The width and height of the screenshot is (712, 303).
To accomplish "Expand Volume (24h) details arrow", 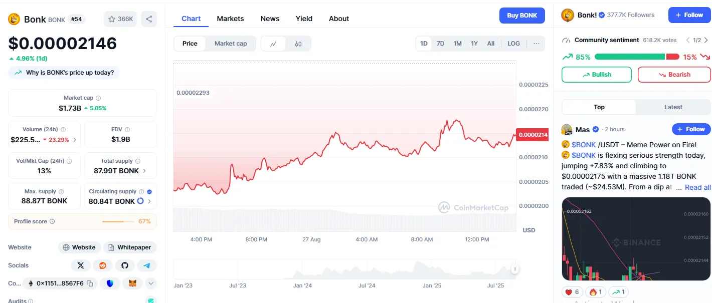I will 75,140.
